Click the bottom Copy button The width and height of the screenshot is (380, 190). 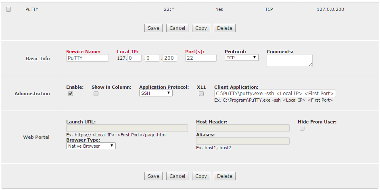pyautogui.click(x=201, y=176)
